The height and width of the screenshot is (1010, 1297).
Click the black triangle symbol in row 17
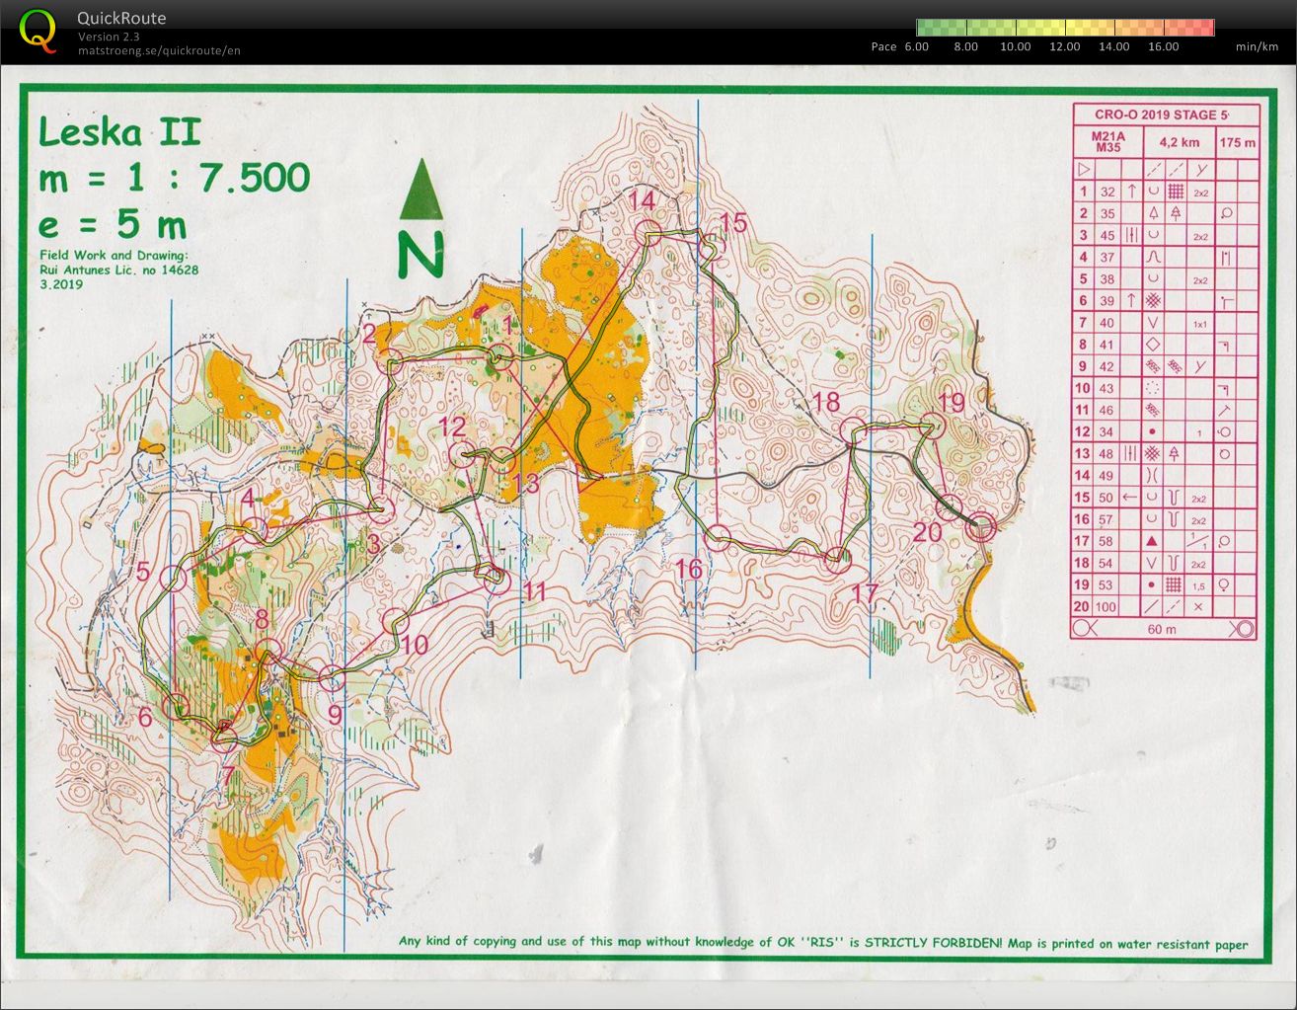click(1151, 541)
